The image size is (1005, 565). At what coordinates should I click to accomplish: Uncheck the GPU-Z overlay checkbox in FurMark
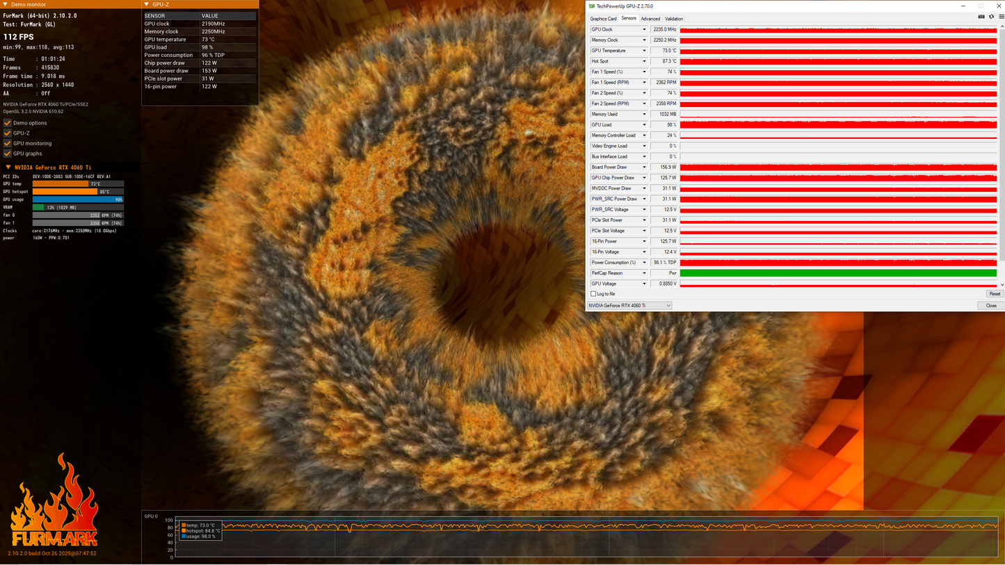point(8,133)
